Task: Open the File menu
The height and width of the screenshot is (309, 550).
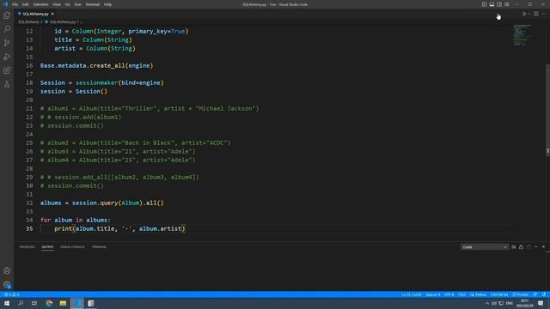Action: point(15,4)
